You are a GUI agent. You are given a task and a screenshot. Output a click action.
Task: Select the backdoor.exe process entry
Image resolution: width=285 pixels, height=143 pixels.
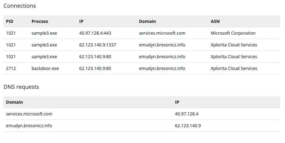click(x=45, y=68)
